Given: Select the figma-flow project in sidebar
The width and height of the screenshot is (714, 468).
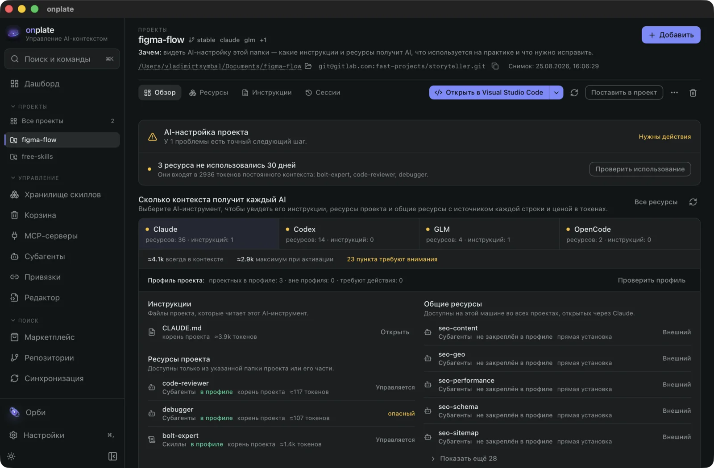Looking at the screenshot, I should [x=62, y=140].
